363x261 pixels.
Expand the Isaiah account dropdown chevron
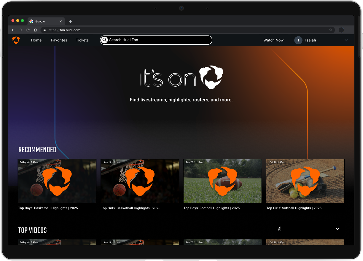pyautogui.click(x=346, y=40)
